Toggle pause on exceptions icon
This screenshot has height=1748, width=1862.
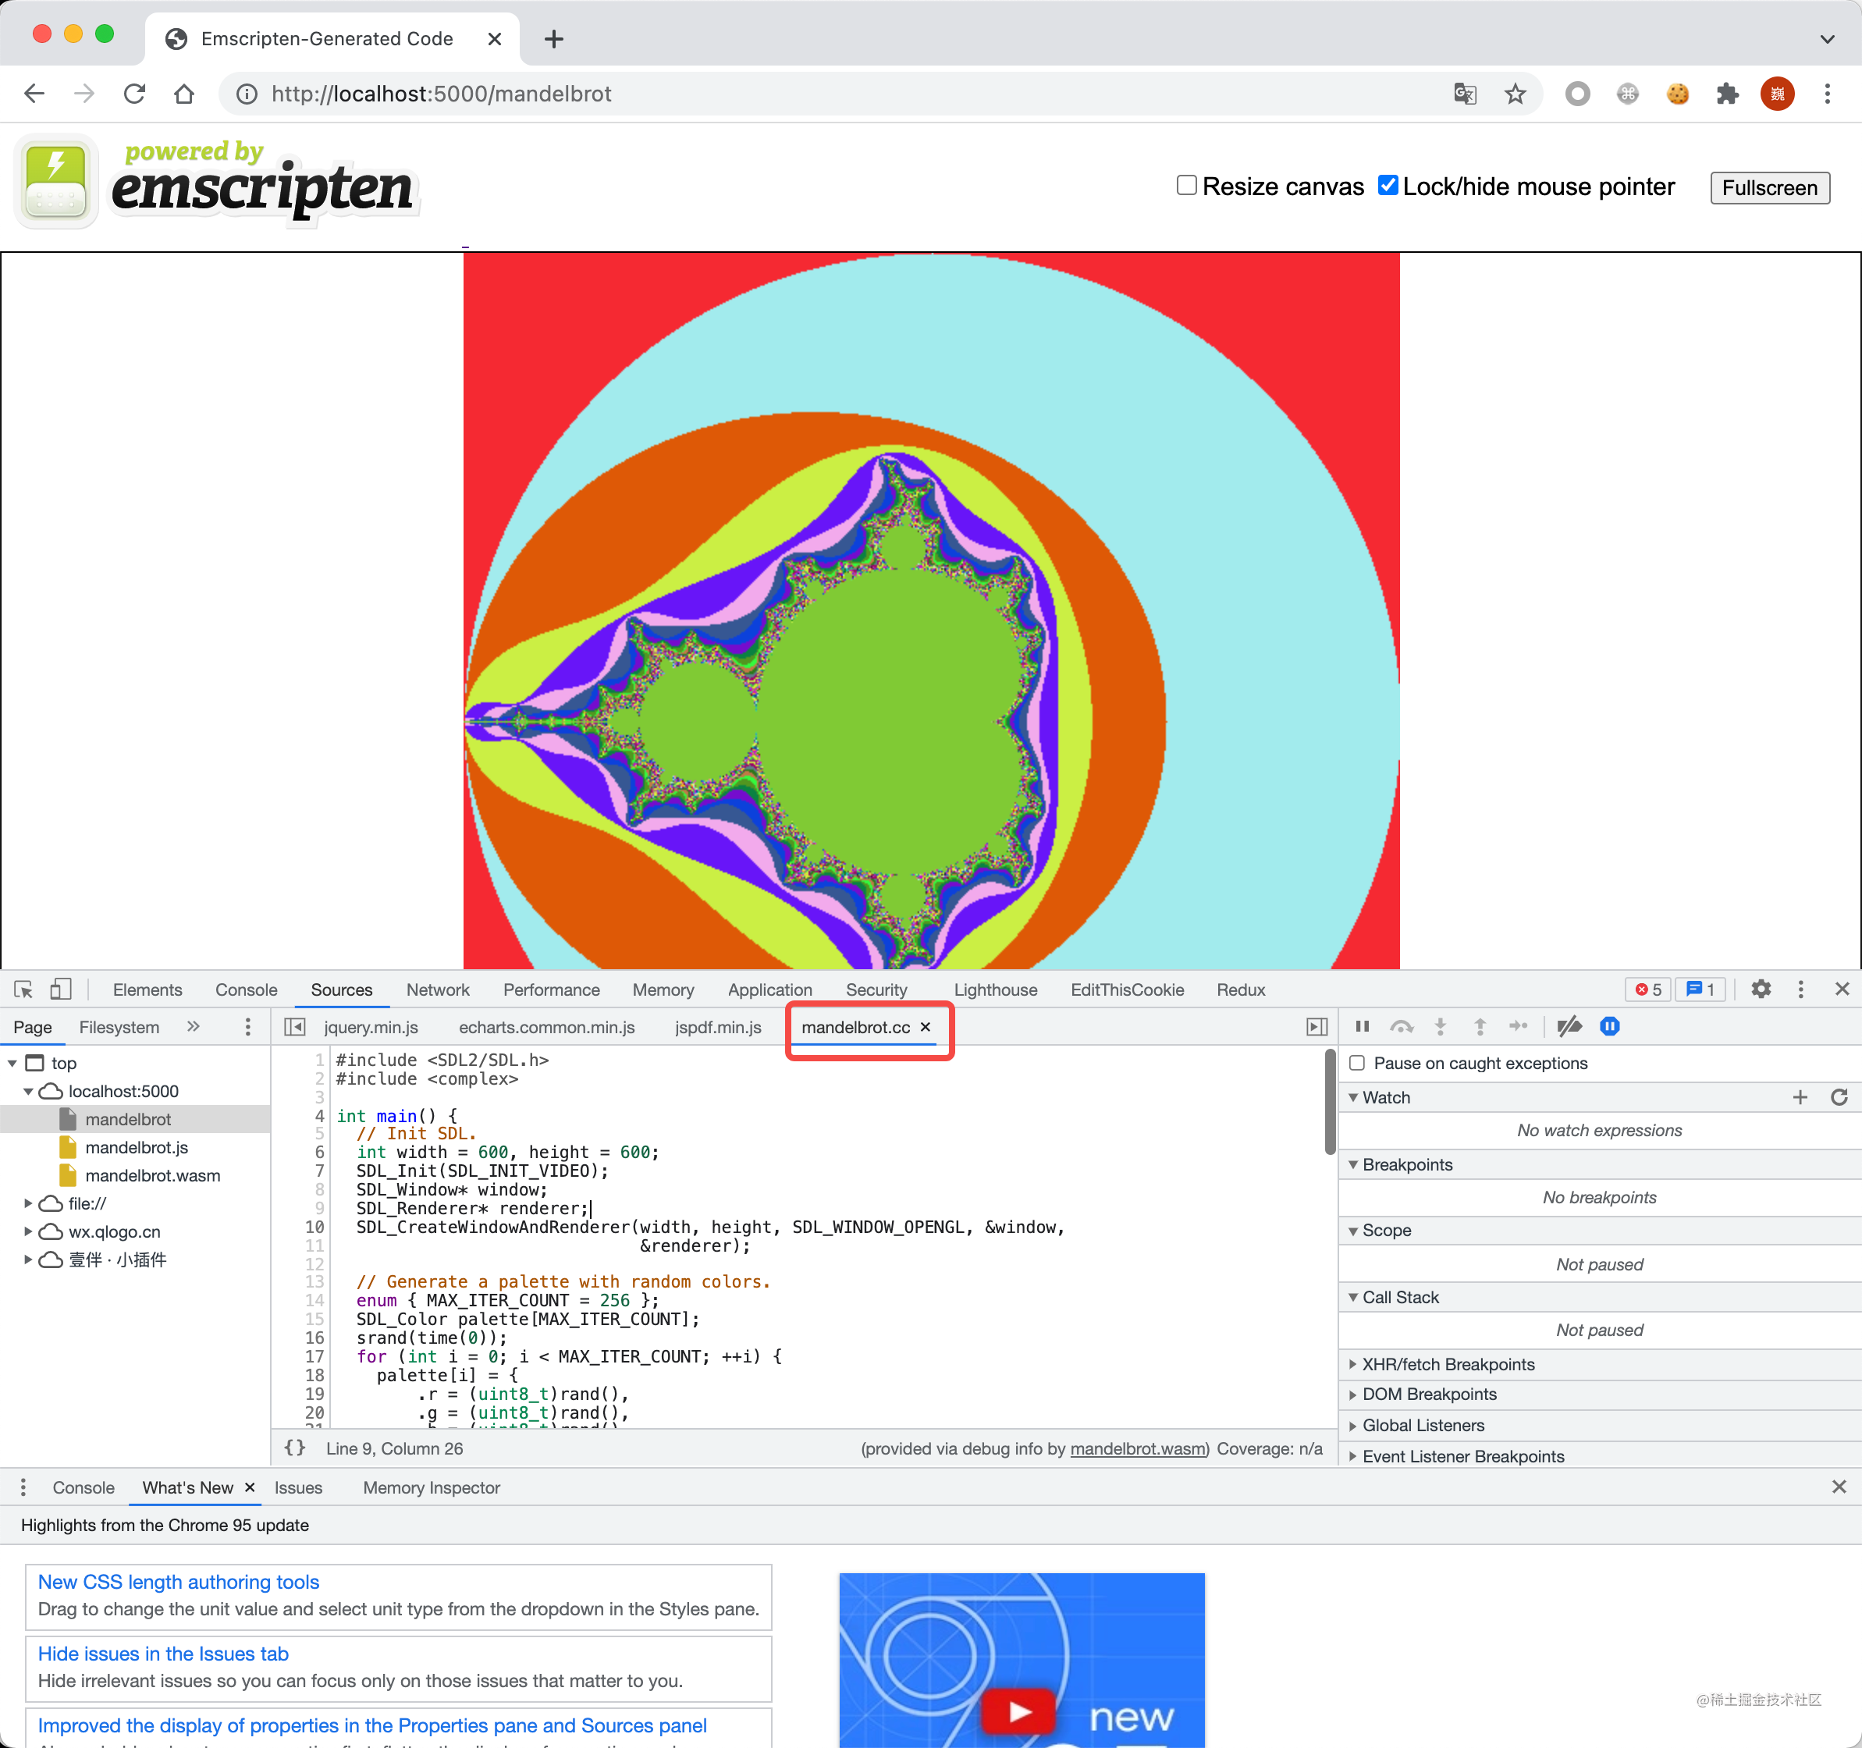[x=1610, y=1027]
